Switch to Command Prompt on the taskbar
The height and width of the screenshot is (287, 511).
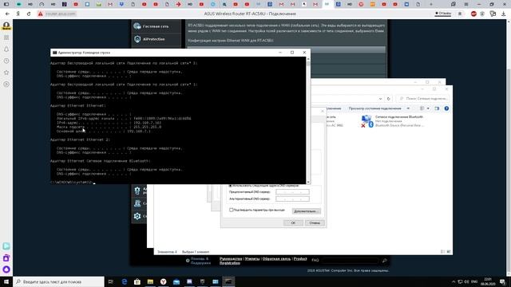pos(228,281)
